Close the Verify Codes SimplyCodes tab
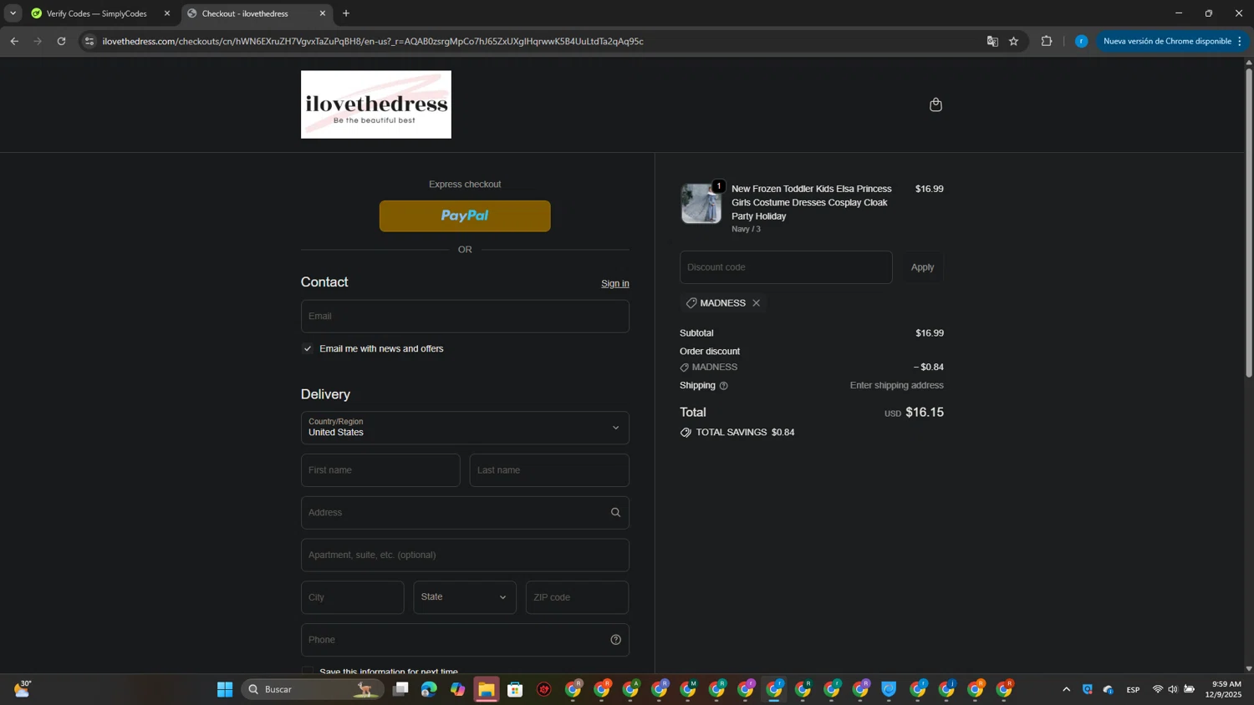 [x=167, y=13]
